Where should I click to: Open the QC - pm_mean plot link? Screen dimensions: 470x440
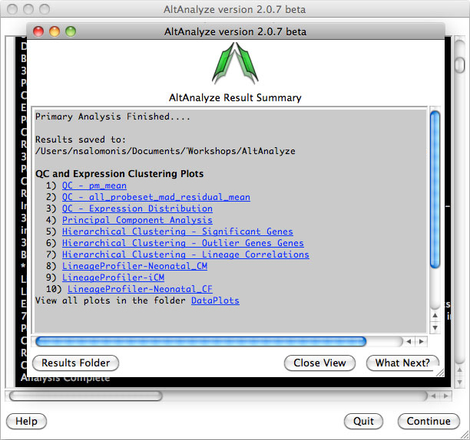coord(94,186)
